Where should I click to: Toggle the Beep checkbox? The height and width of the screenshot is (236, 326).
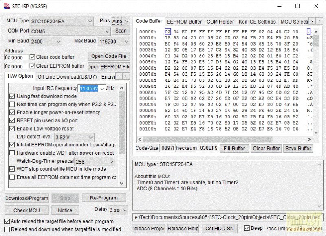pyautogui.click(x=247, y=228)
